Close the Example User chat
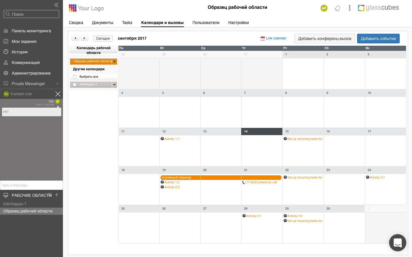 coord(58,94)
